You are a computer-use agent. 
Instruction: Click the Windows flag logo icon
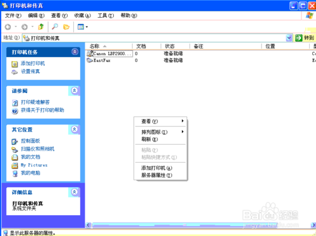[x=309, y=16]
